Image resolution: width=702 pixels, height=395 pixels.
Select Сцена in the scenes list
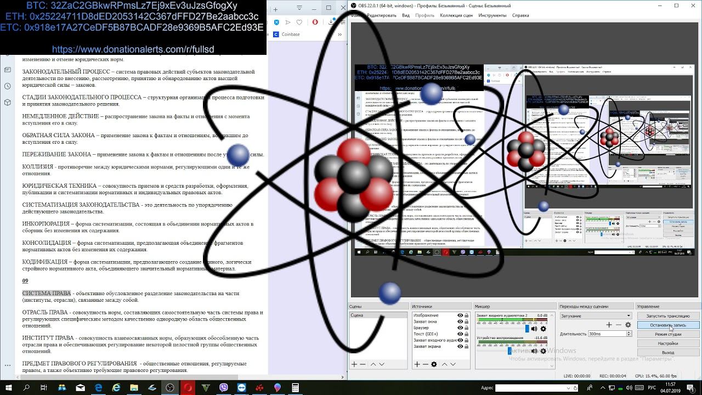click(380, 315)
